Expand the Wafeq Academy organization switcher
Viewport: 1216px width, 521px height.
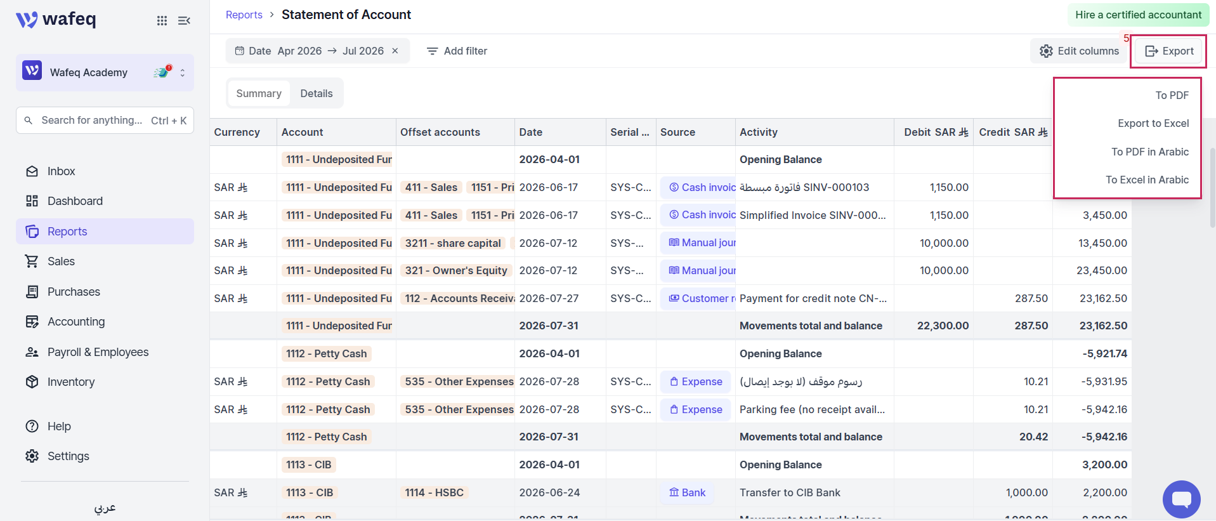[183, 73]
